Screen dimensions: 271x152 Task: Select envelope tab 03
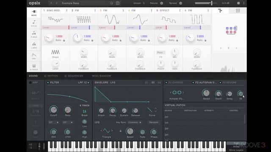tap(159, 83)
